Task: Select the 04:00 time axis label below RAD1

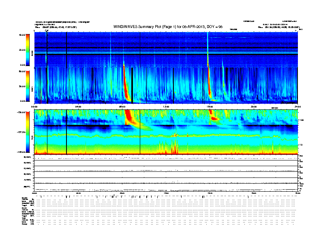Action: pos(78,107)
